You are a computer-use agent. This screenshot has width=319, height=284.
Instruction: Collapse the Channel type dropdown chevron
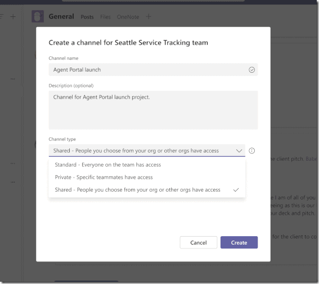pyautogui.click(x=239, y=151)
